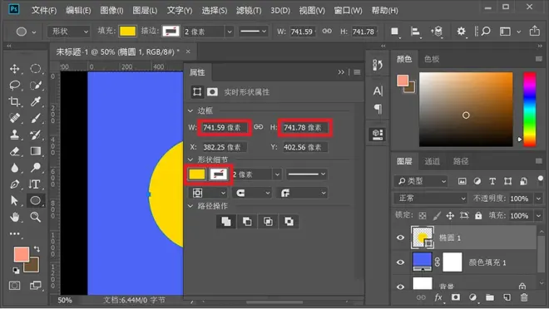Filter layers by text type
The height and width of the screenshot is (309, 549).
pyautogui.click(x=492, y=181)
